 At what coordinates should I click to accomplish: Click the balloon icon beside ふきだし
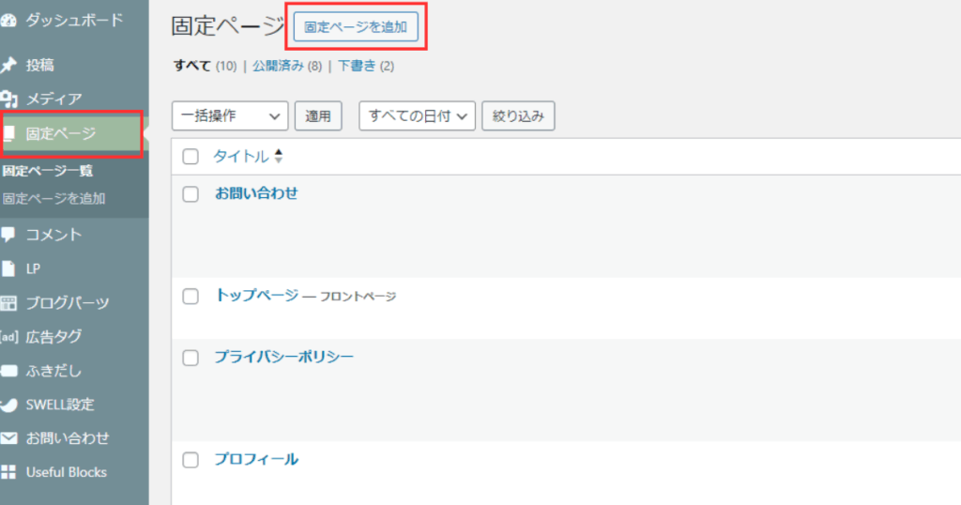[x=9, y=371]
